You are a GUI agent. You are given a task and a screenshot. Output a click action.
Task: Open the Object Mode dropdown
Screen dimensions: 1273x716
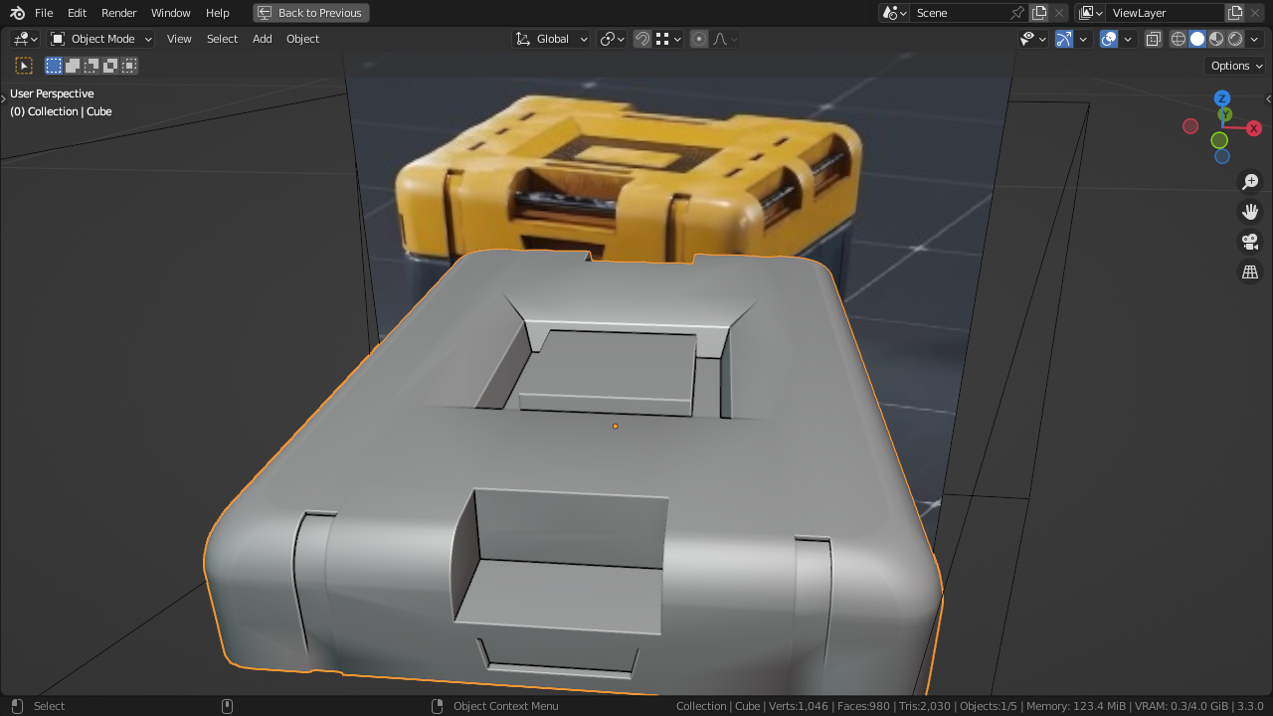[x=101, y=39]
